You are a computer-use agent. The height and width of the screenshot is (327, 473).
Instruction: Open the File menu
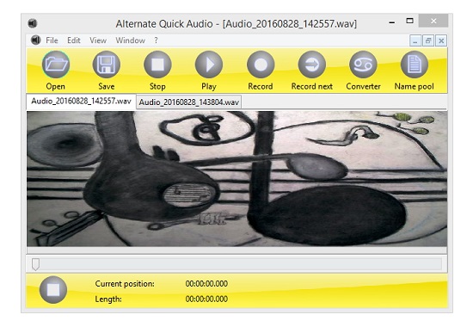(x=52, y=40)
